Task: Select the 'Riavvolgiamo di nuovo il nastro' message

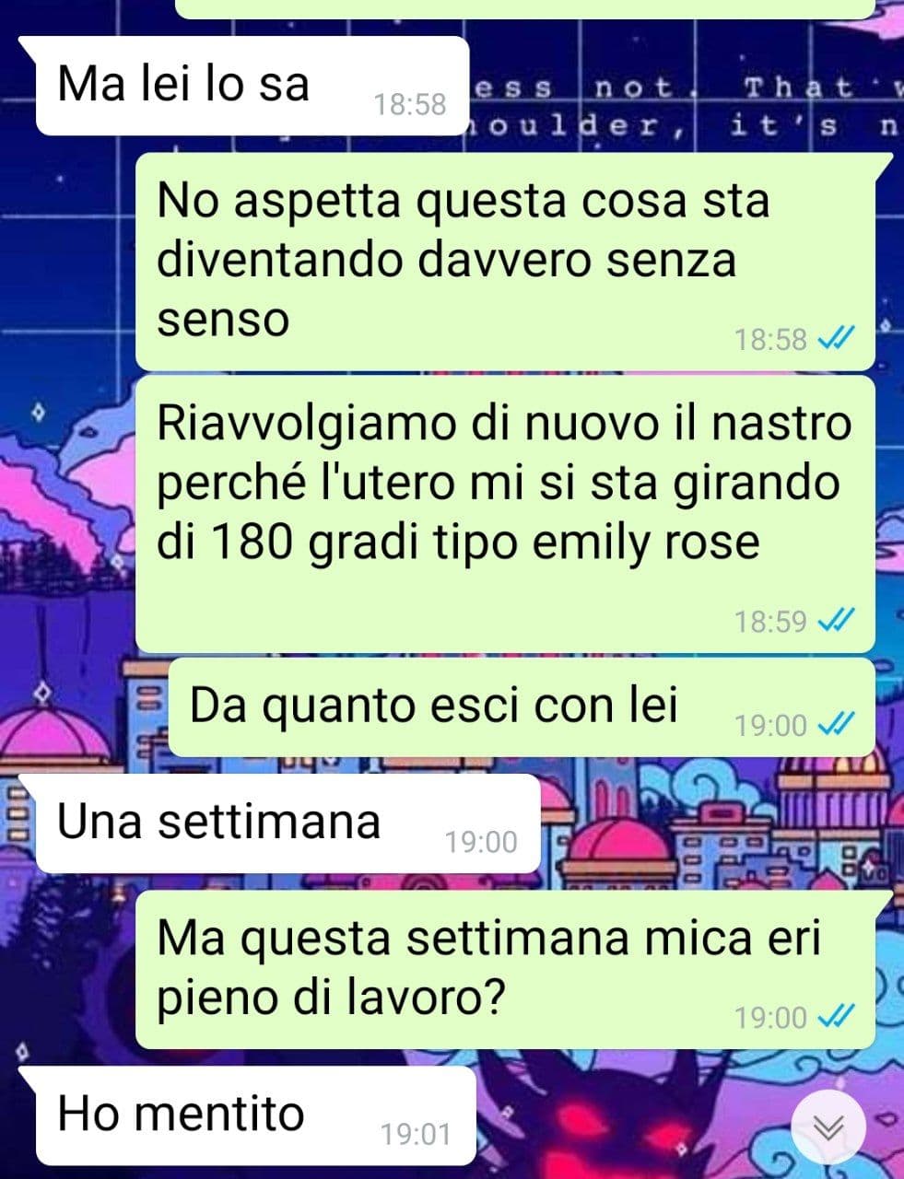Action: [505, 514]
